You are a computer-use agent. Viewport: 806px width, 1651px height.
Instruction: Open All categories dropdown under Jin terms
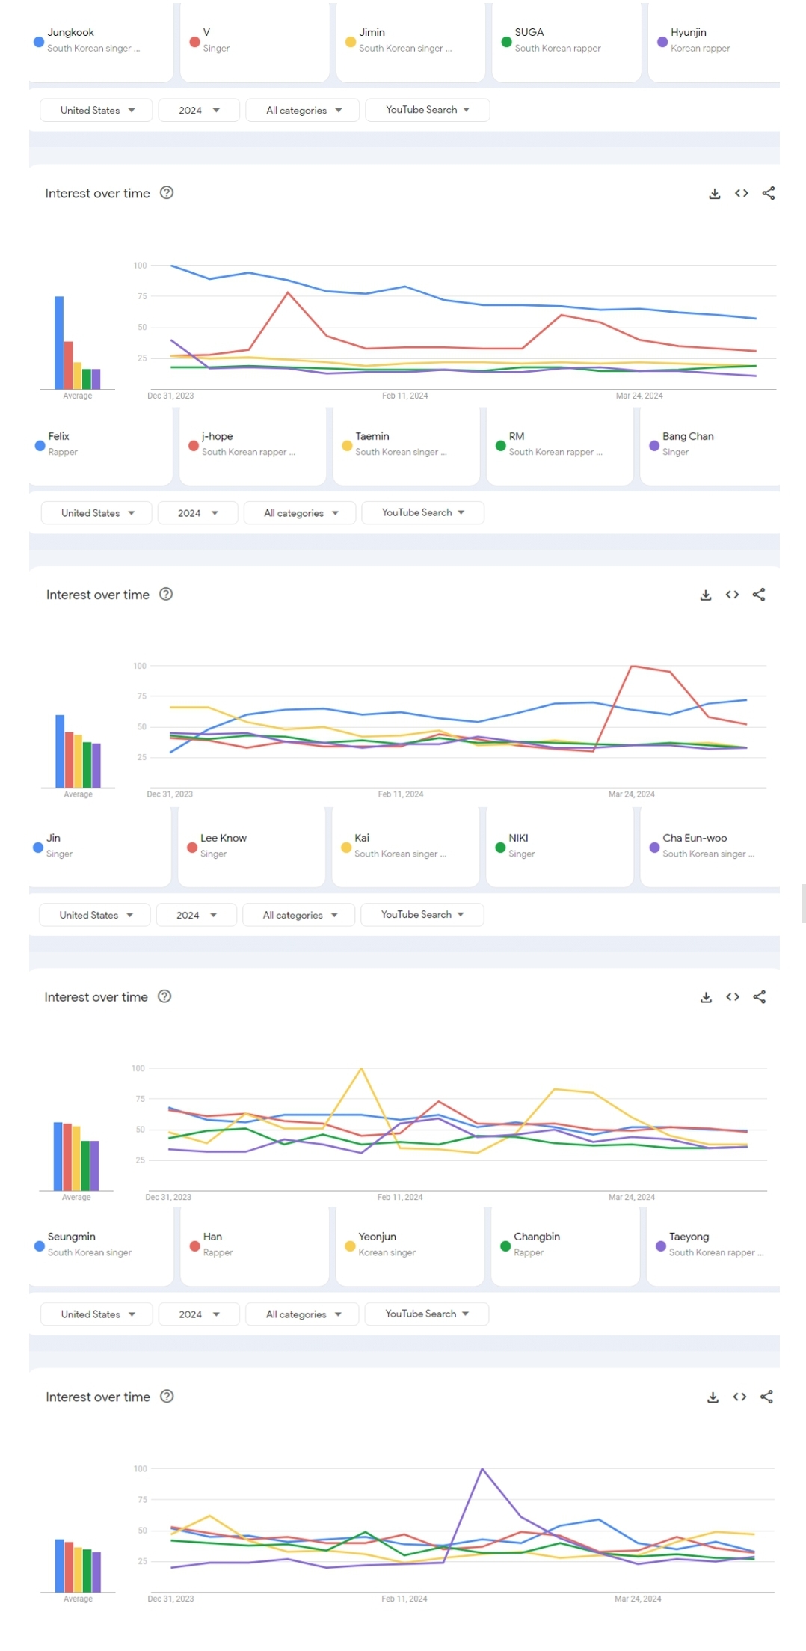point(299,915)
